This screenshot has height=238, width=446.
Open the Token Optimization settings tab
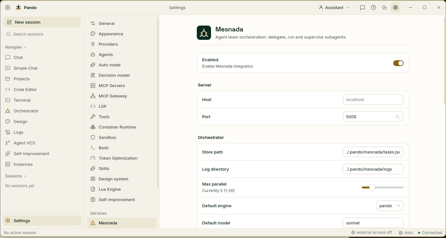pyautogui.click(x=122, y=158)
